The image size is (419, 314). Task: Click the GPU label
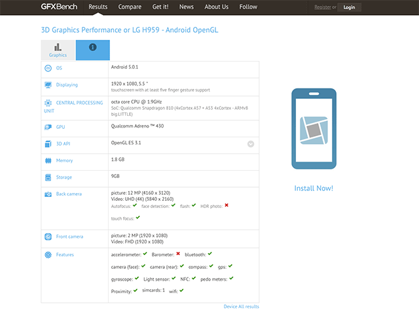click(x=60, y=127)
